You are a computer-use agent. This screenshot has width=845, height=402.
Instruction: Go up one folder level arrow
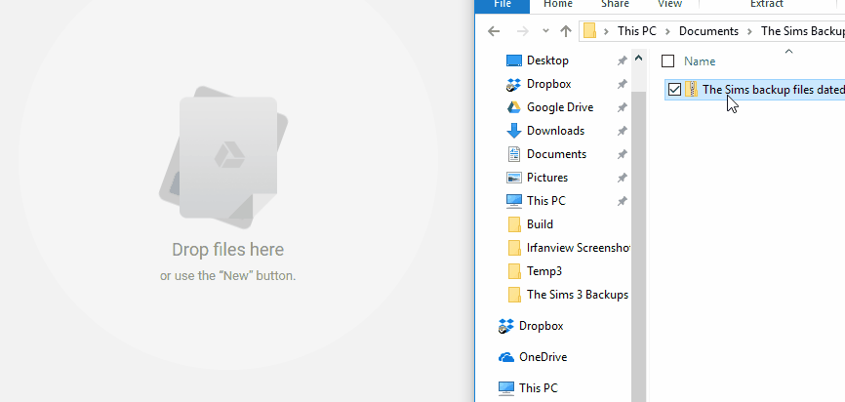coord(565,31)
